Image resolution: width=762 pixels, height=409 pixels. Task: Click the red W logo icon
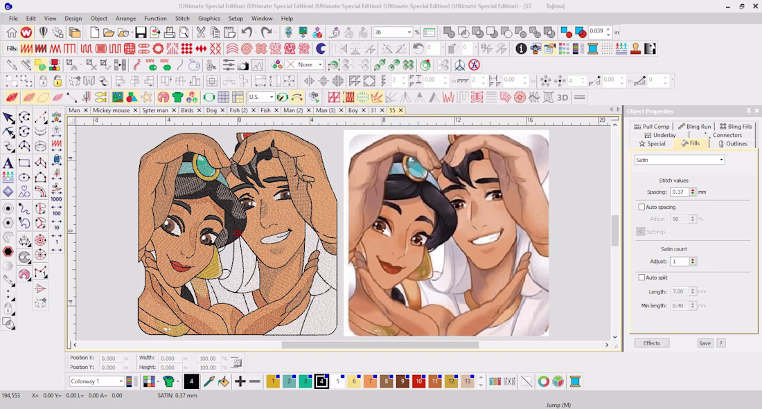click(x=26, y=33)
